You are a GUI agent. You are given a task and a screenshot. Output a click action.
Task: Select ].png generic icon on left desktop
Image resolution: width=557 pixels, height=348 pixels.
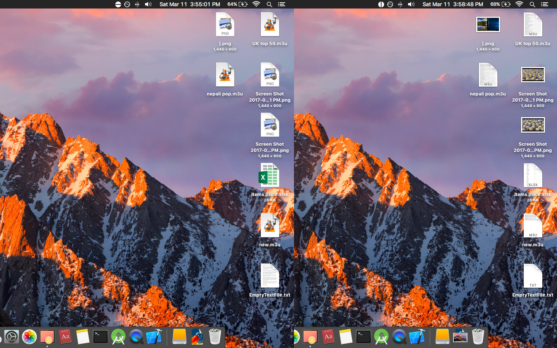tap(225, 24)
